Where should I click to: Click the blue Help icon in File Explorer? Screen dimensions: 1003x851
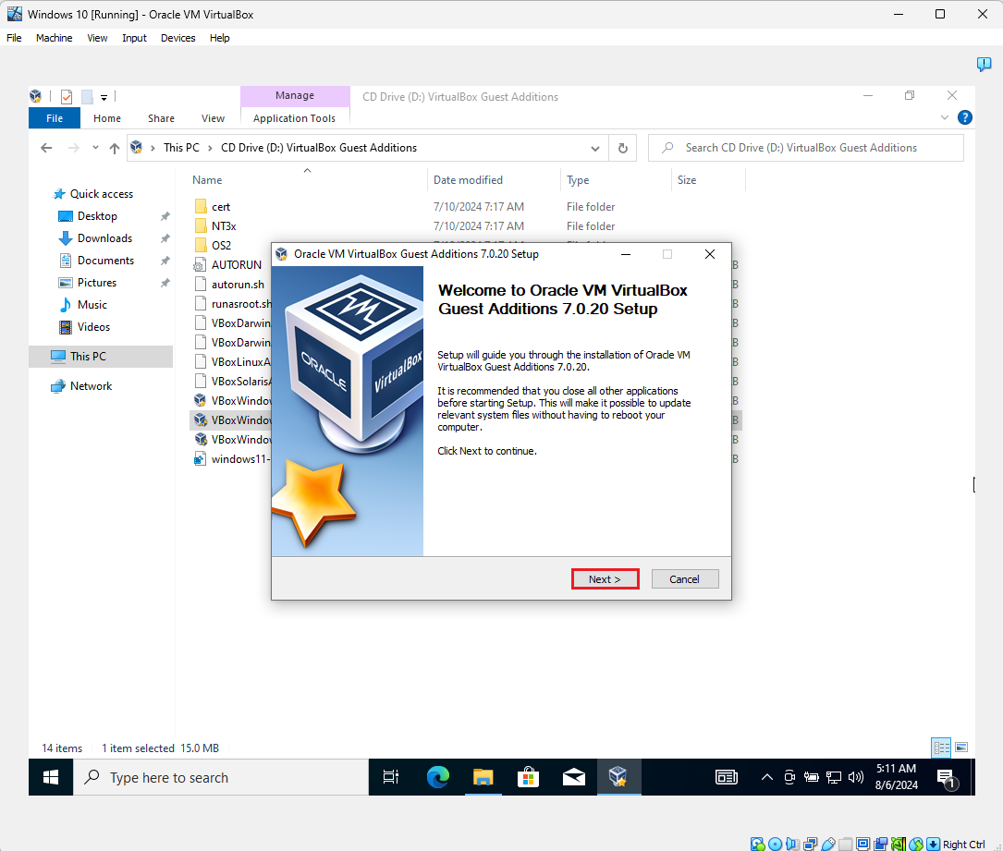964,117
